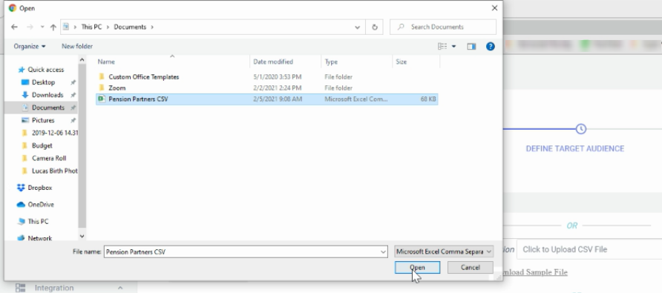Open the Organize menu
The image size is (662, 293).
(30, 47)
